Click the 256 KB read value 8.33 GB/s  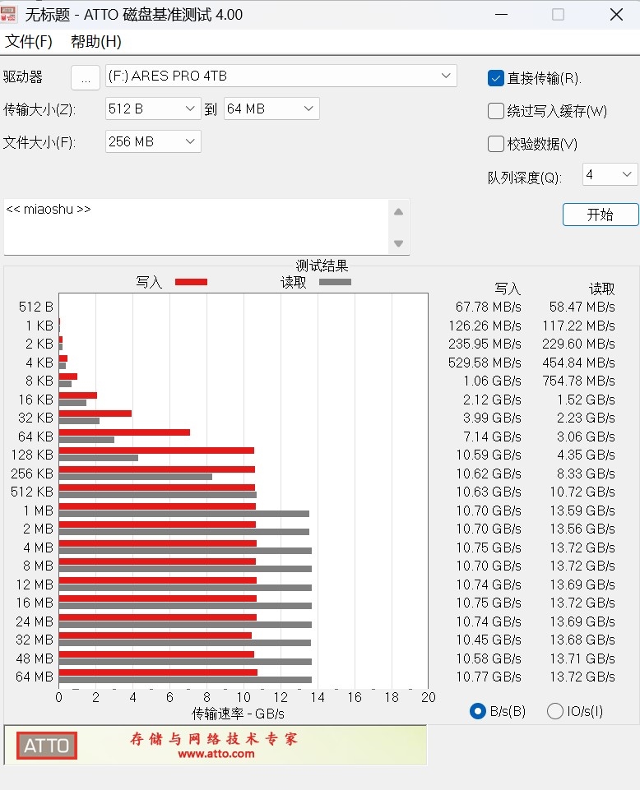(x=586, y=474)
